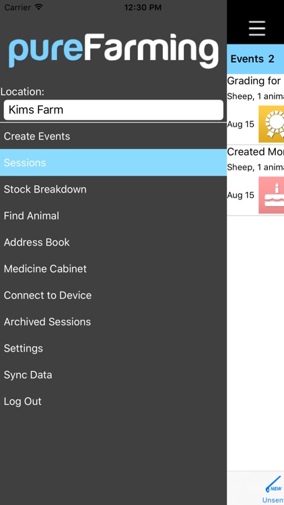The image size is (284, 505).
Task: Click the pureFarming logo
Action: (x=113, y=50)
